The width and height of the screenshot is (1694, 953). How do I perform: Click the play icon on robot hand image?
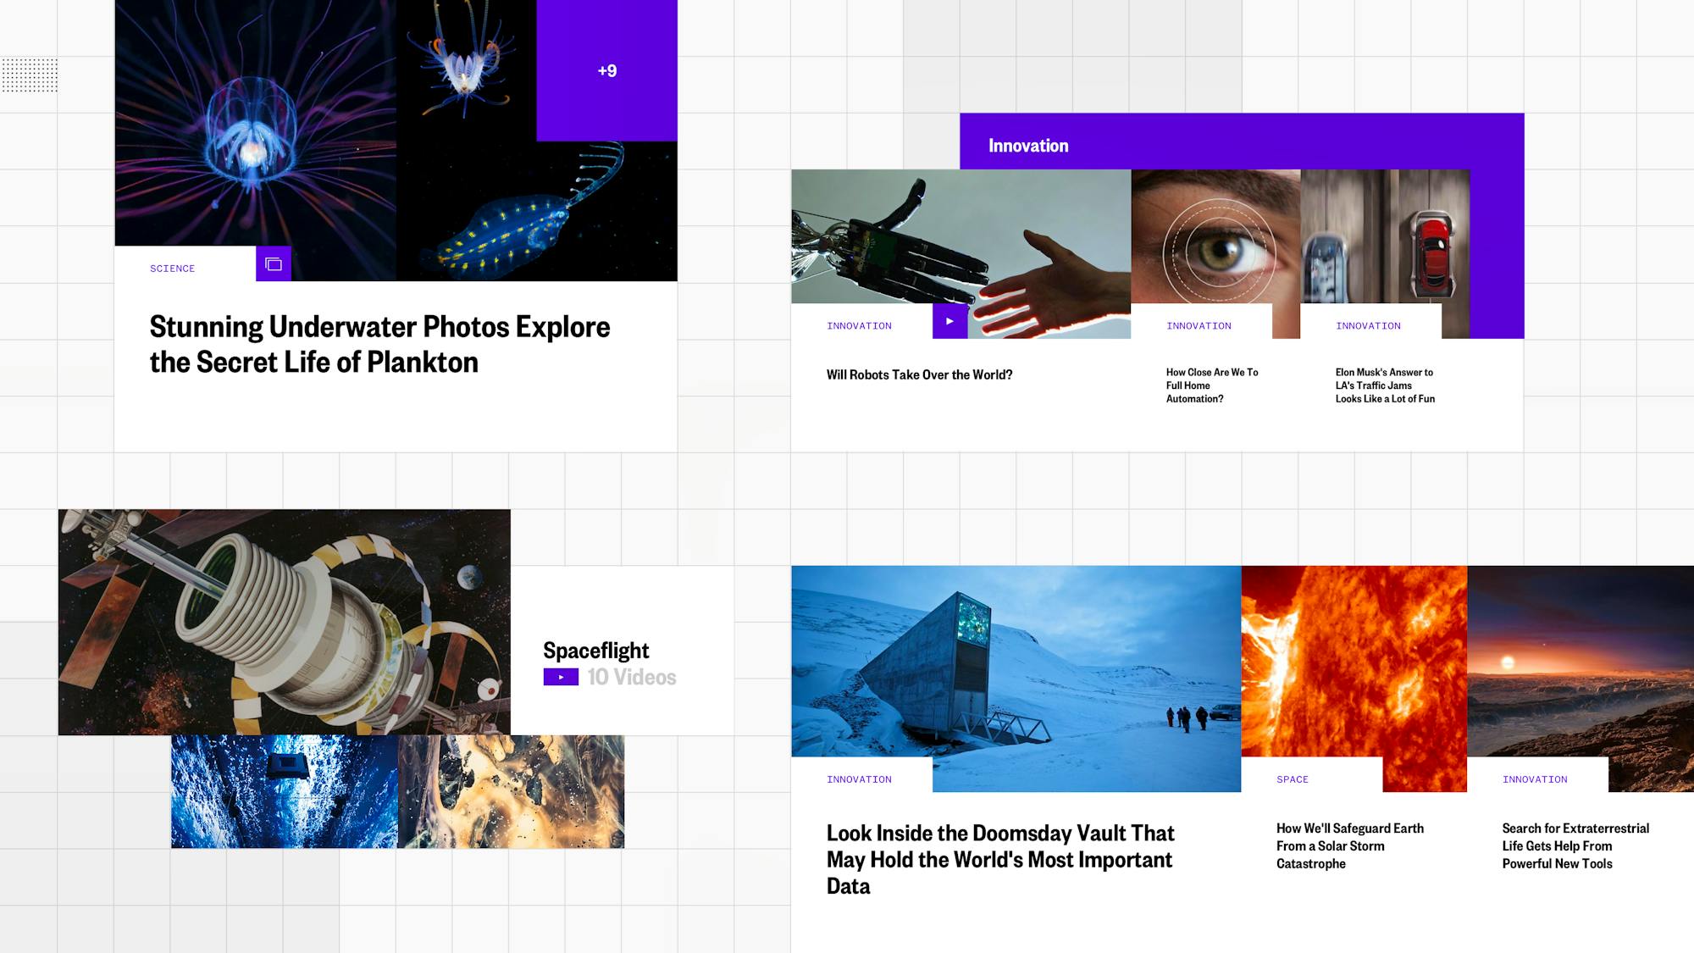[x=949, y=321]
